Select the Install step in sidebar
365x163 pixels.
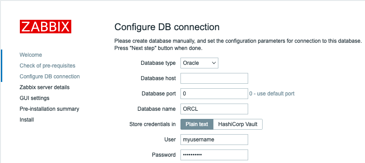tap(27, 120)
